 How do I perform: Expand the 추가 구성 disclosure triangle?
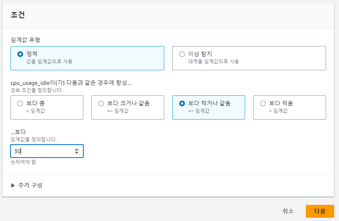(x=13, y=185)
